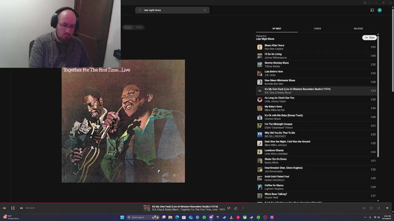
Task: Open the Joe Bonamassa artist link
Action: tap(273, 171)
